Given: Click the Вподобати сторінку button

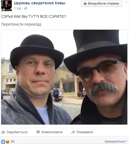Looking at the screenshot, I should tap(102, 4).
